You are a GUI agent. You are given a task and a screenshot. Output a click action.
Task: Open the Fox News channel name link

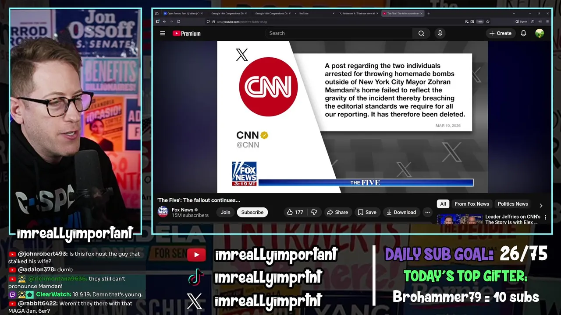[x=182, y=210]
